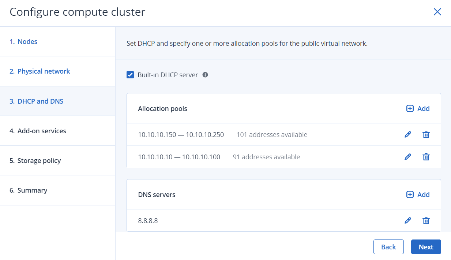Delete the 8.8.8.8 DNS server entry
Screen dimensions: 451x260
pyautogui.click(x=426, y=220)
